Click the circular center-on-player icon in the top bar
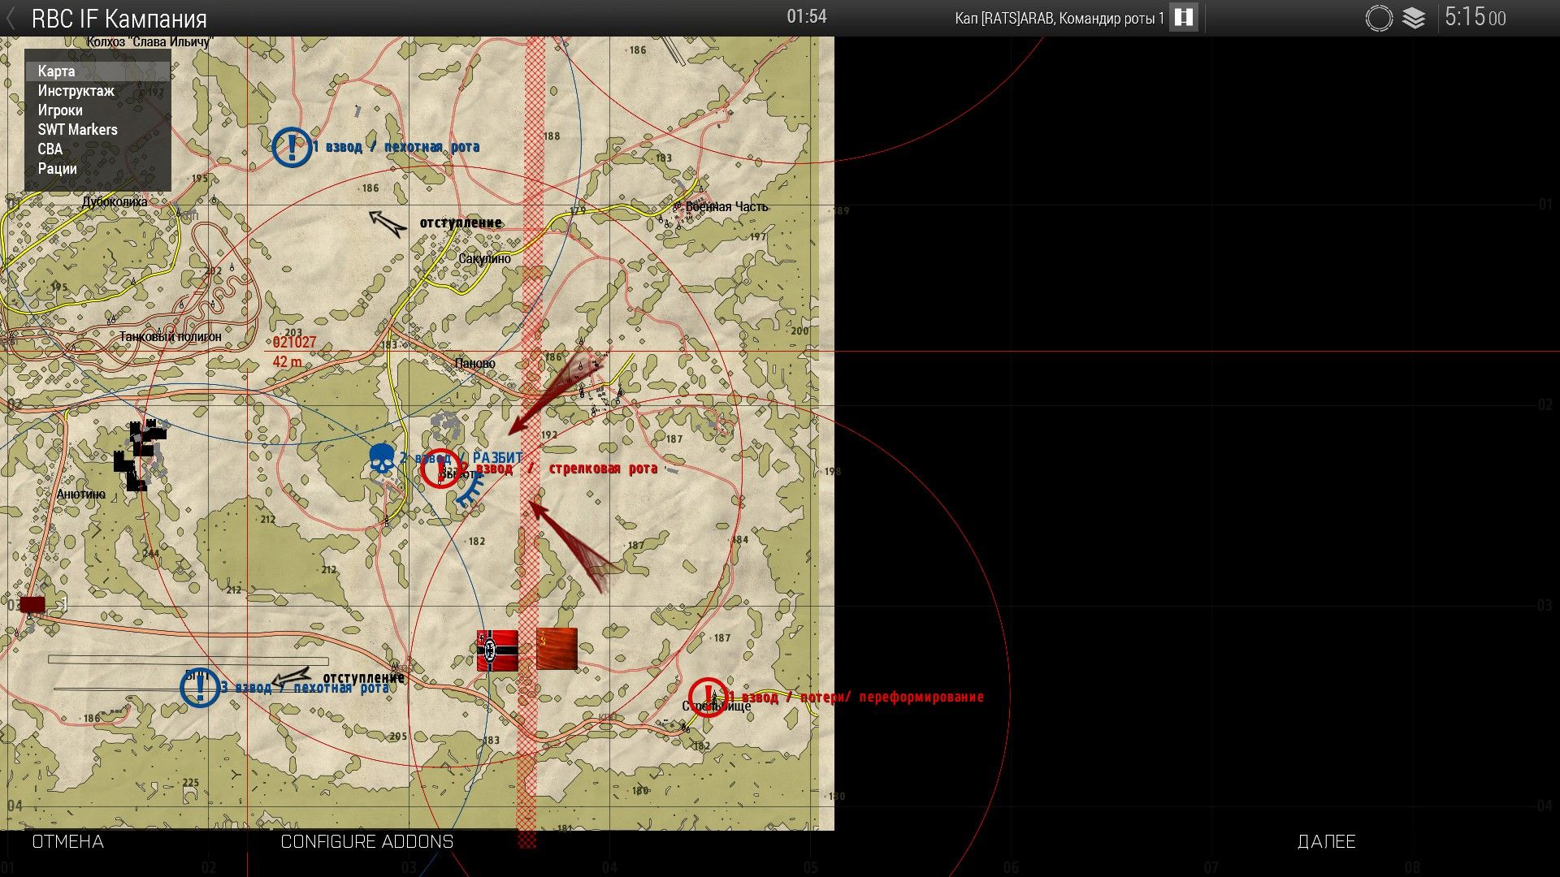Image resolution: width=1560 pixels, height=877 pixels. (1379, 18)
